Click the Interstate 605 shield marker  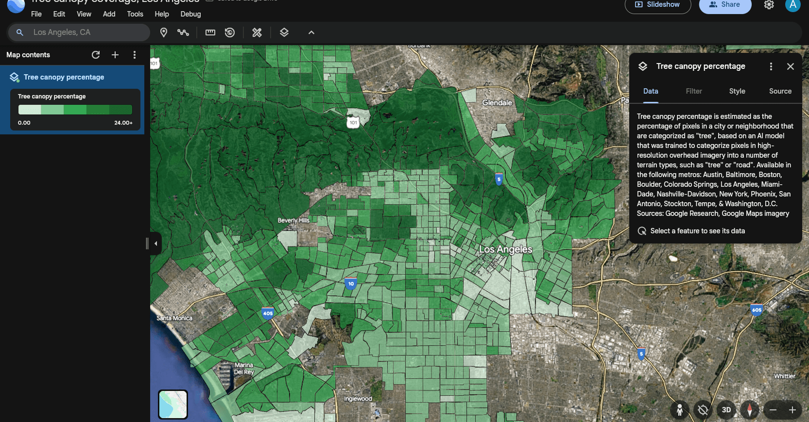(x=757, y=309)
